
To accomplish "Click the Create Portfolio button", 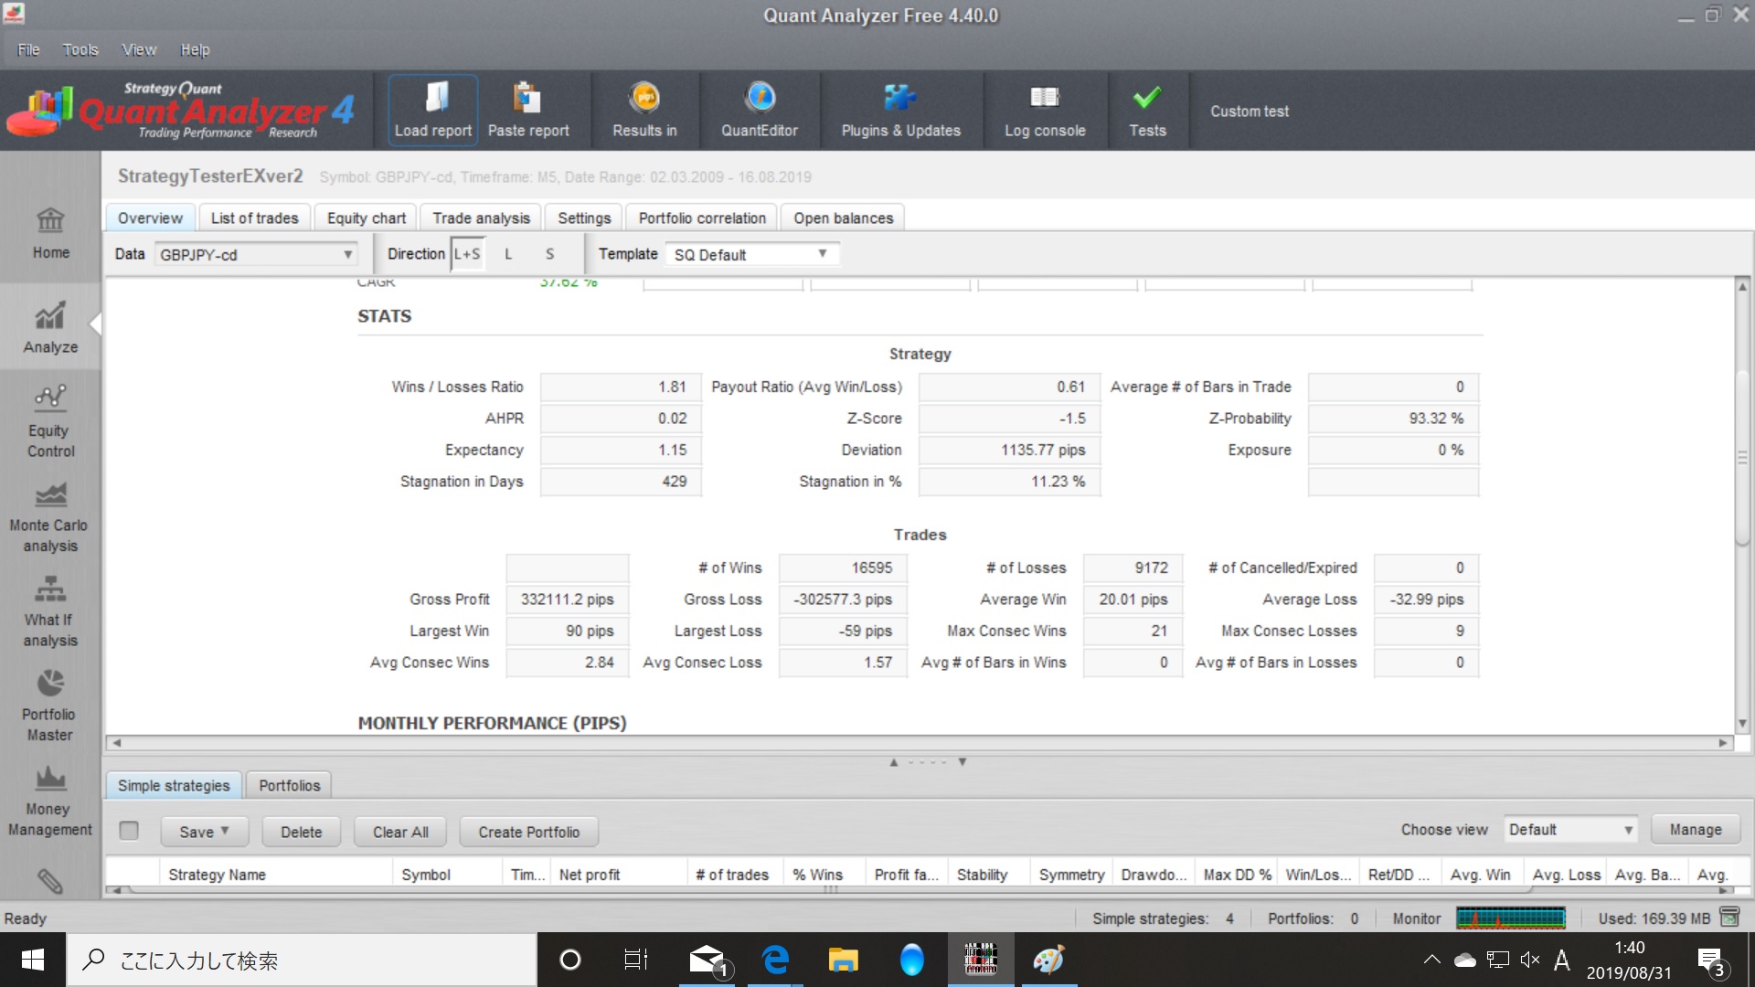I will 528,832.
